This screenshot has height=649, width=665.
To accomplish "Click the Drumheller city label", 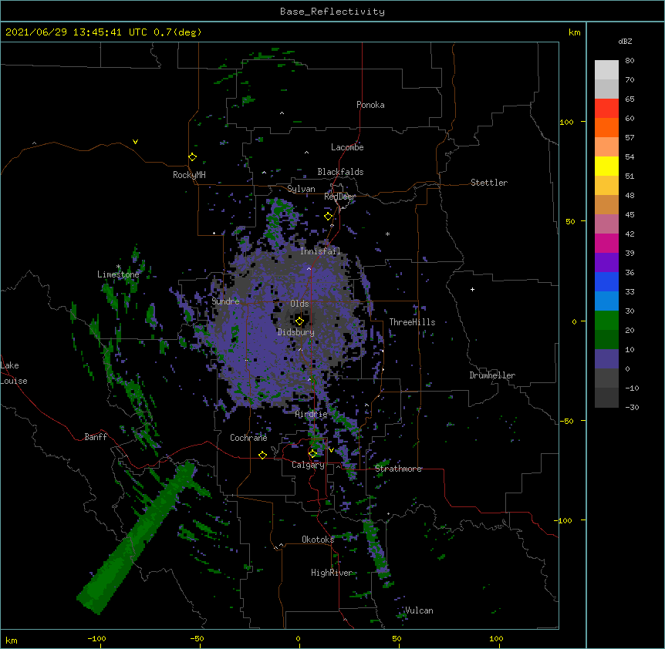I will [x=492, y=375].
